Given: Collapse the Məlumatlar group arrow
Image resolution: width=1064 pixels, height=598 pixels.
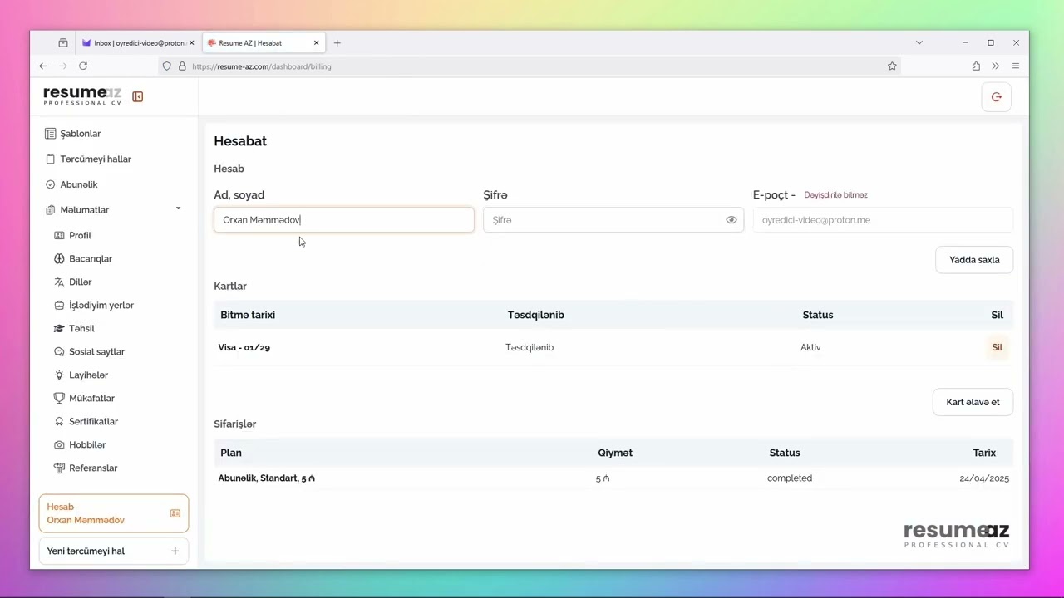Looking at the screenshot, I should click(x=178, y=208).
